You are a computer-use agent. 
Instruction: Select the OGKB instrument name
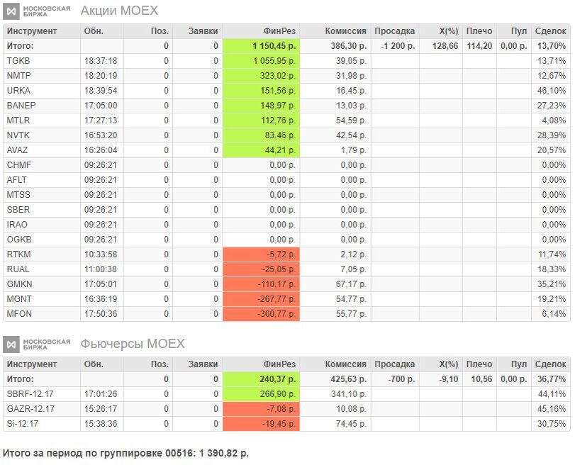click(19, 240)
